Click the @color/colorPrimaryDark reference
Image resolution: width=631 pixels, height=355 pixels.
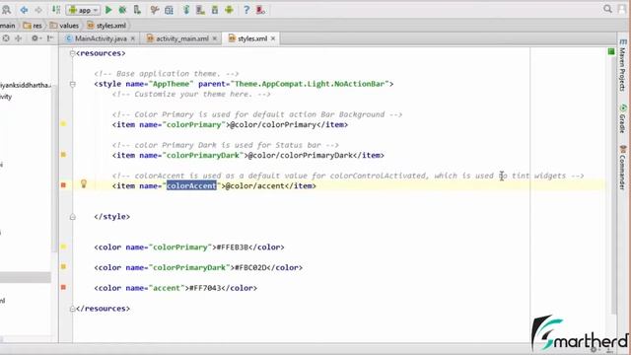click(x=300, y=156)
